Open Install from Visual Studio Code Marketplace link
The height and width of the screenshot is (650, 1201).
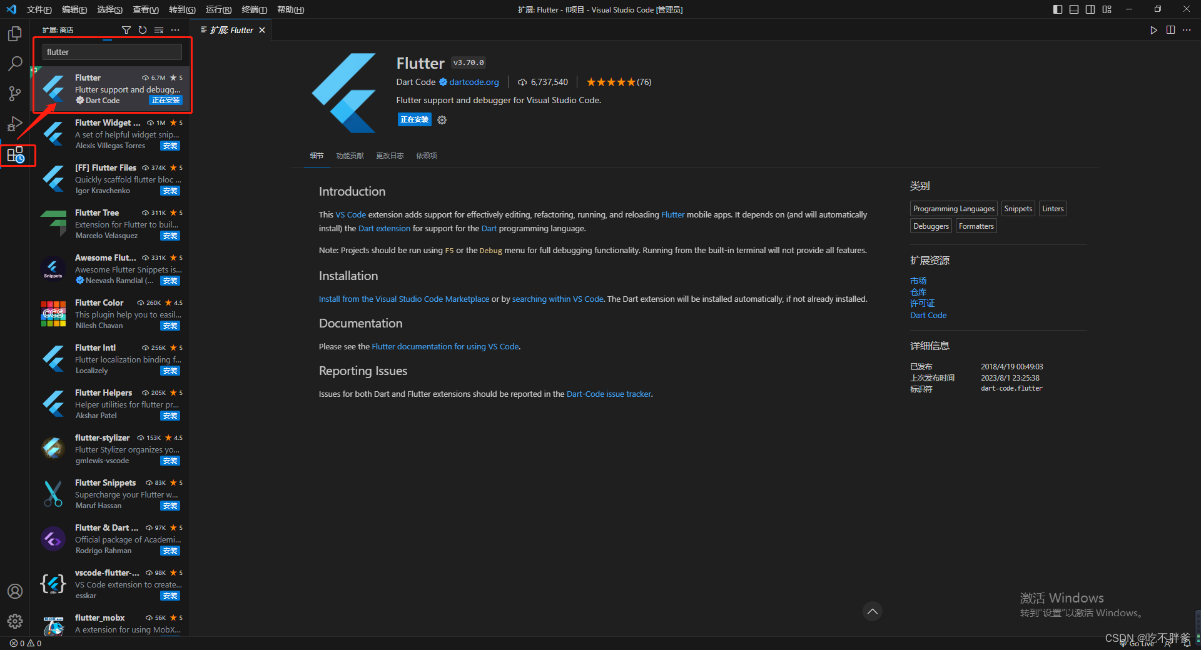coord(404,299)
